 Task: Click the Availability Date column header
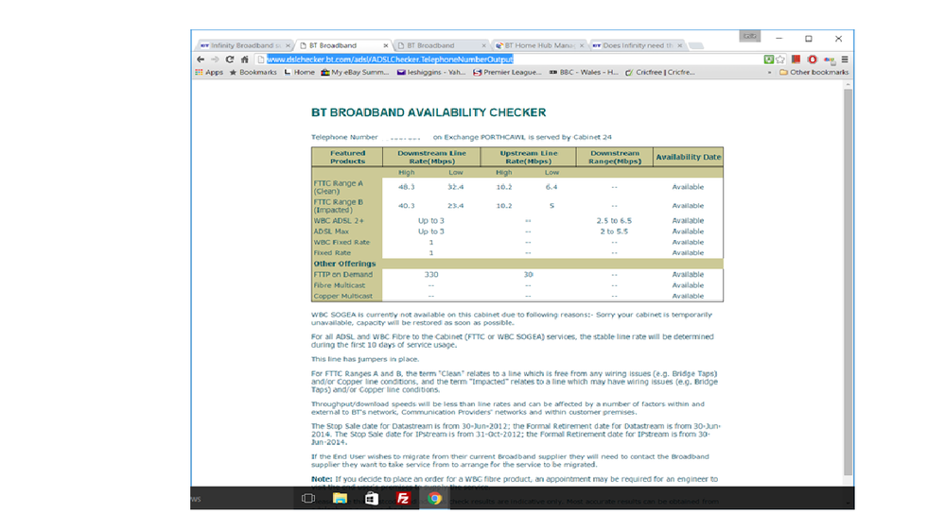tap(689, 157)
